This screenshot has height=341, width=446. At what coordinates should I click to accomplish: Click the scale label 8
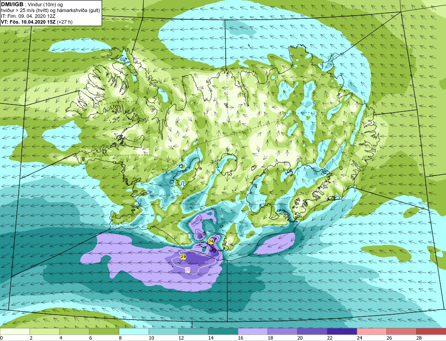120,338
